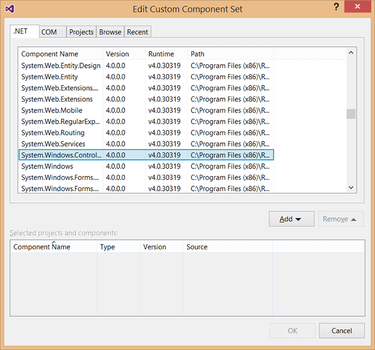Image resolution: width=375 pixels, height=350 pixels.
Task: Sort by the Runtime column header
Action: coord(167,54)
